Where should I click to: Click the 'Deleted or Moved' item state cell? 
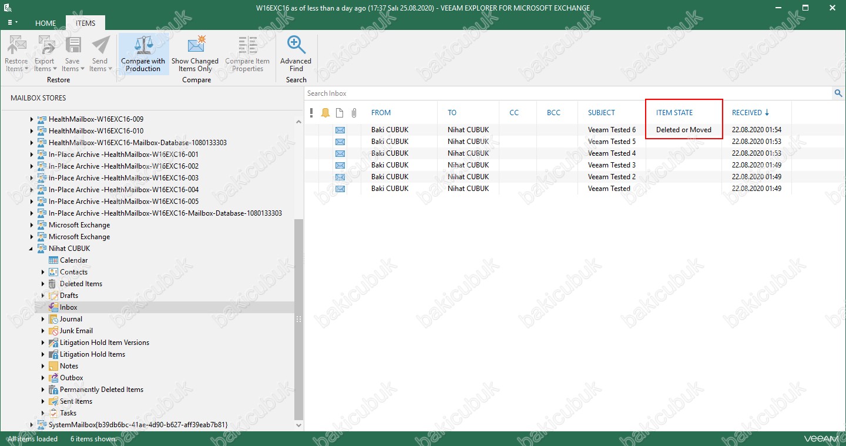(684, 130)
